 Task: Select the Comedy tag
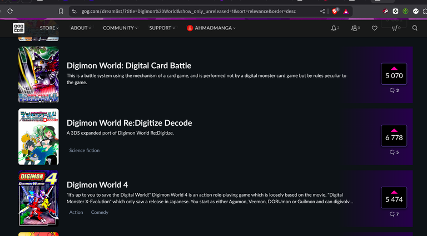[x=100, y=212]
